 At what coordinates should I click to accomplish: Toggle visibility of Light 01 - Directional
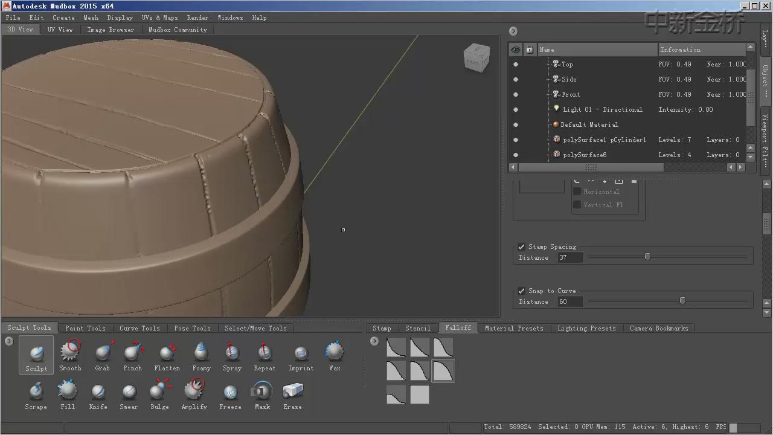click(516, 109)
